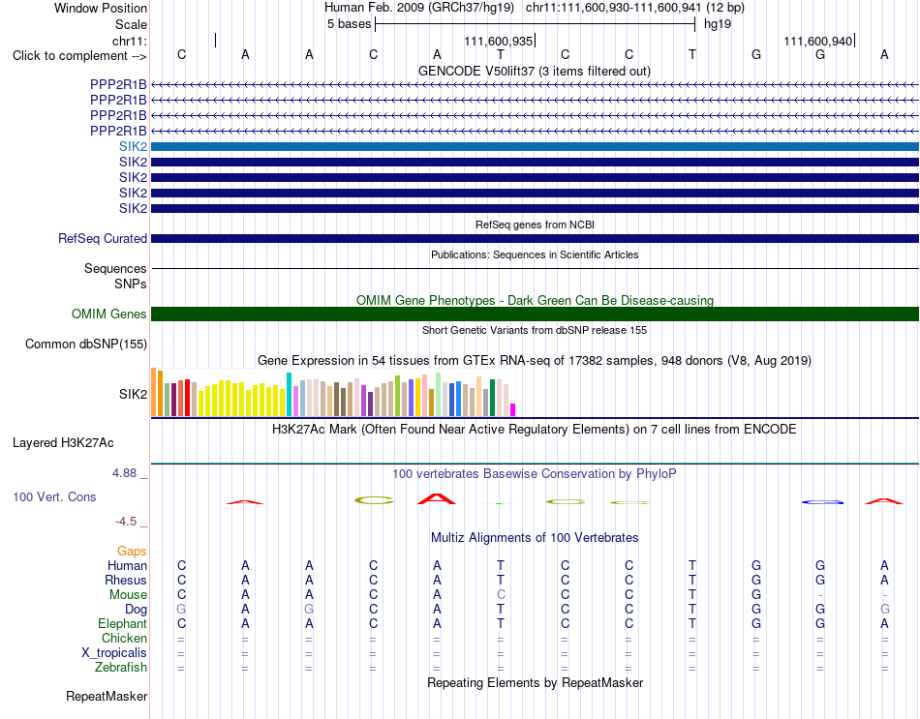
Task: Click the 4.88 upper conservation scale value
Action: tap(124, 473)
